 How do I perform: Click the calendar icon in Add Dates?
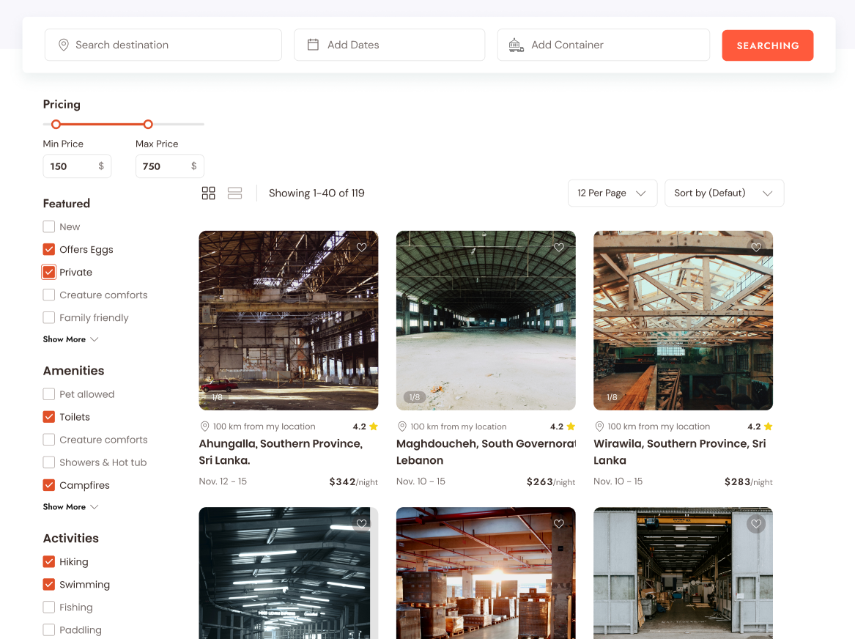coord(313,45)
